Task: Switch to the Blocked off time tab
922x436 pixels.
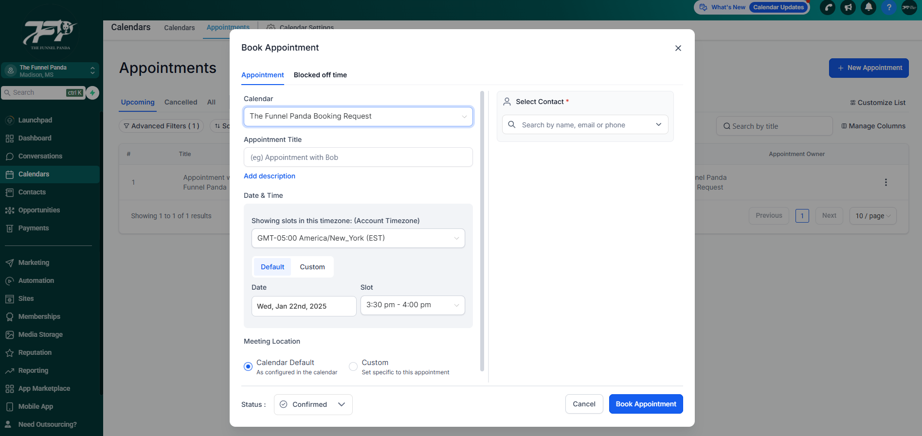Action: click(320, 75)
